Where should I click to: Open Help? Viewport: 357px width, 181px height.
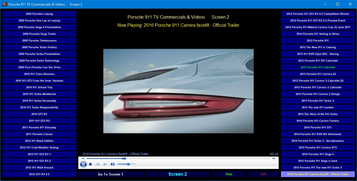click(x=229, y=174)
